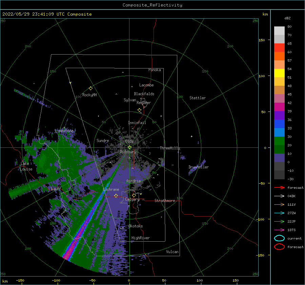Click the green 22JP arrow icon
This screenshot has height=285, width=305.
pos(279,221)
